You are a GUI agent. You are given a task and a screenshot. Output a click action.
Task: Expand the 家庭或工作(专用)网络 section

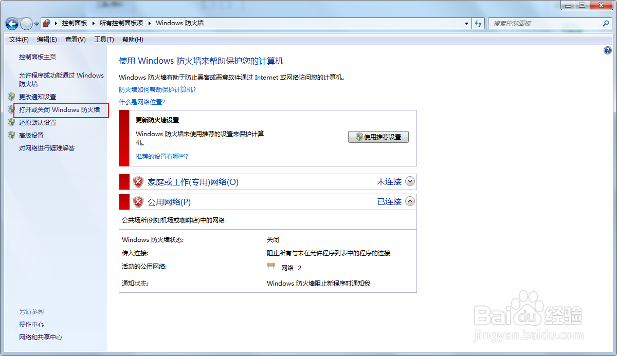[410, 181]
